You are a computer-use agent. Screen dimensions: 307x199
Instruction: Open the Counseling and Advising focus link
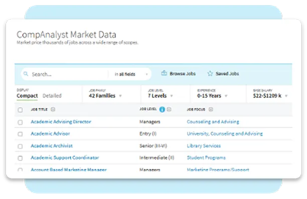click(213, 122)
